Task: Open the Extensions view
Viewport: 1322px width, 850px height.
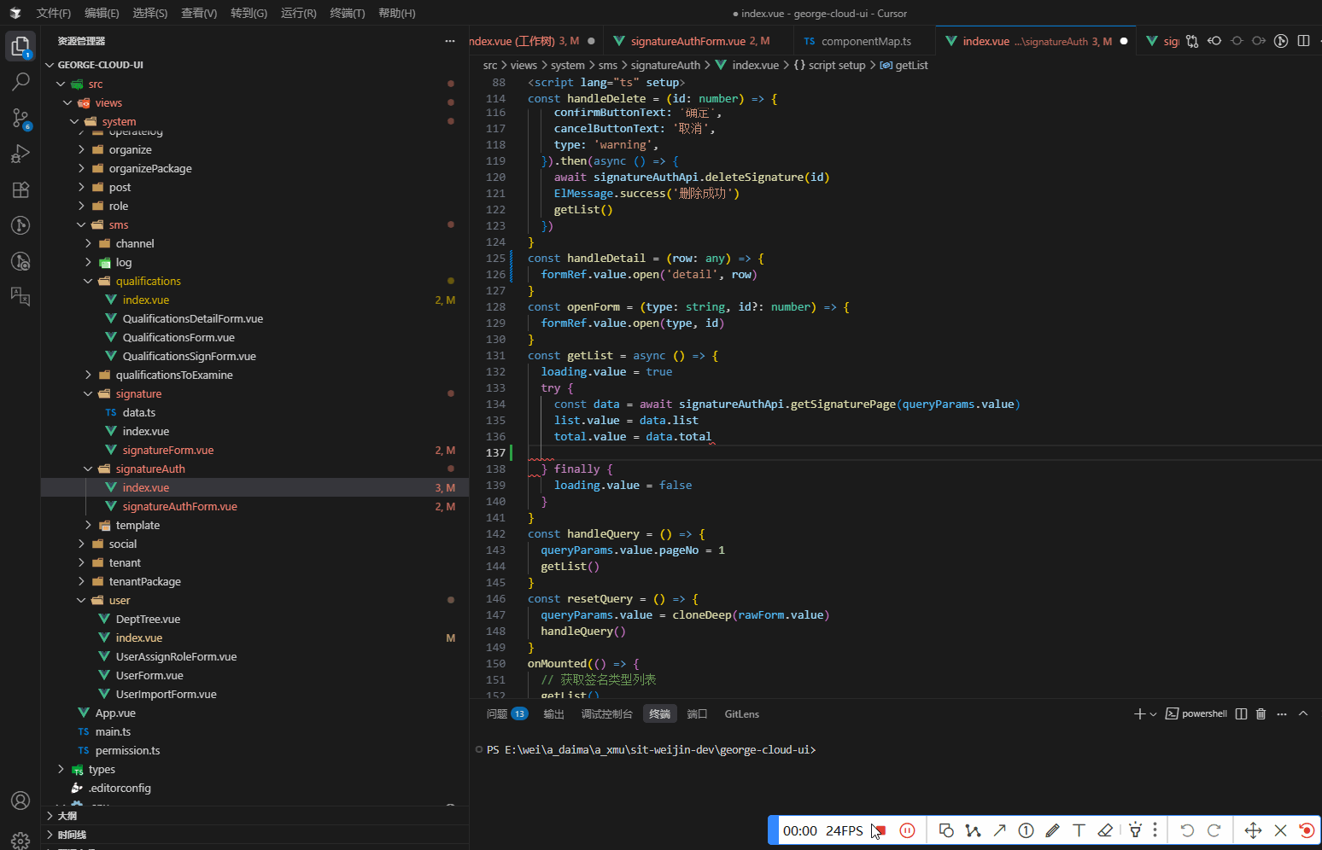Action: [x=20, y=189]
